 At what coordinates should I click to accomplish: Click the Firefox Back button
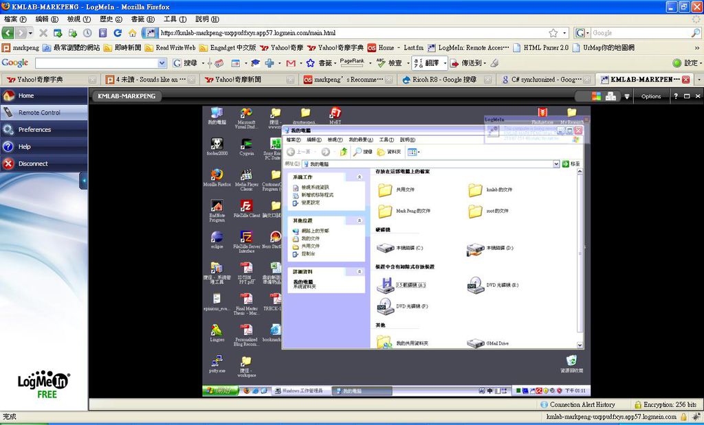pos(8,33)
